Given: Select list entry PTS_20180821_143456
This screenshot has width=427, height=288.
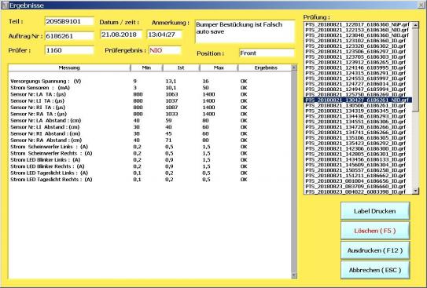Looking at the screenshot, I should (x=357, y=159).
